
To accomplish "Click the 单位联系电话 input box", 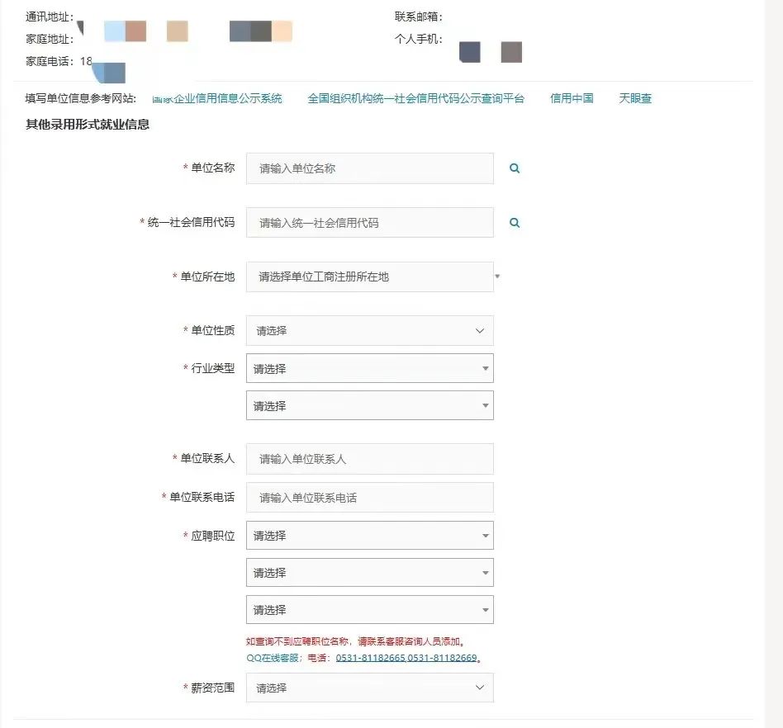I will (x=369, y=497).
